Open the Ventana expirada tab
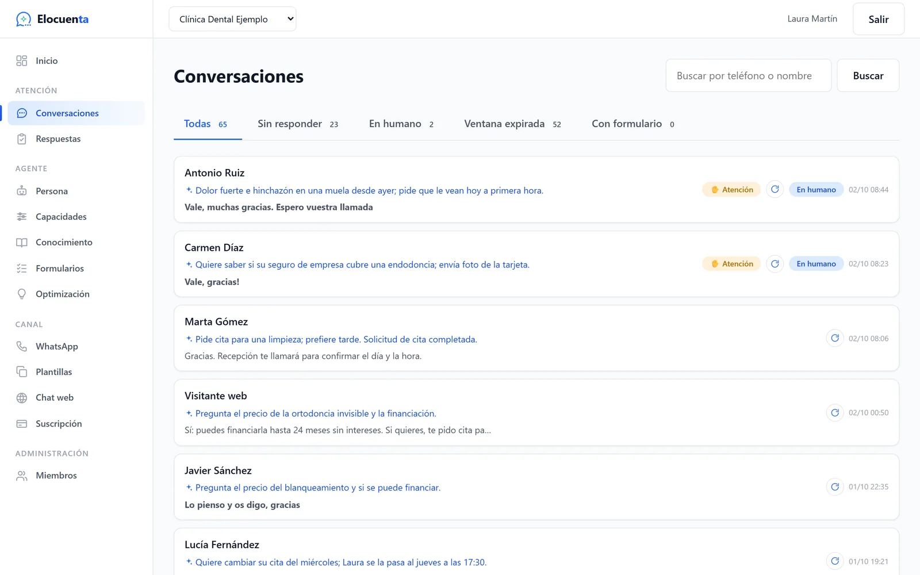Viewport: 920px width, 575px height. pyautogui.click(x=512, y=124)
